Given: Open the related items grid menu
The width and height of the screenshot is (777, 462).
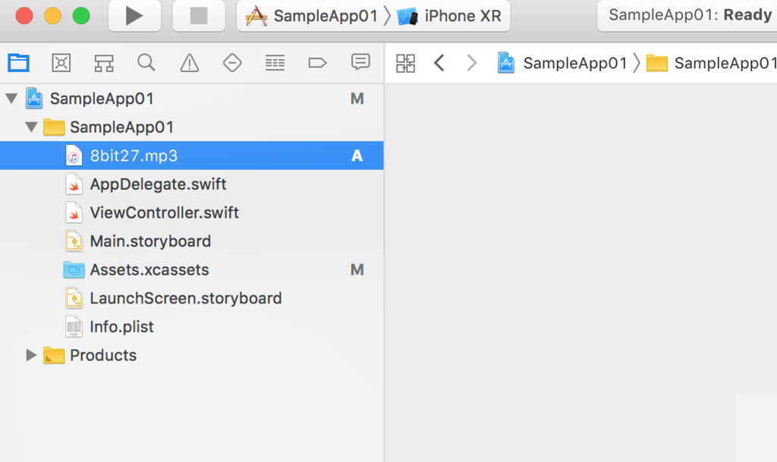Looking at the screenshot, I should click(x=406, y=63).
